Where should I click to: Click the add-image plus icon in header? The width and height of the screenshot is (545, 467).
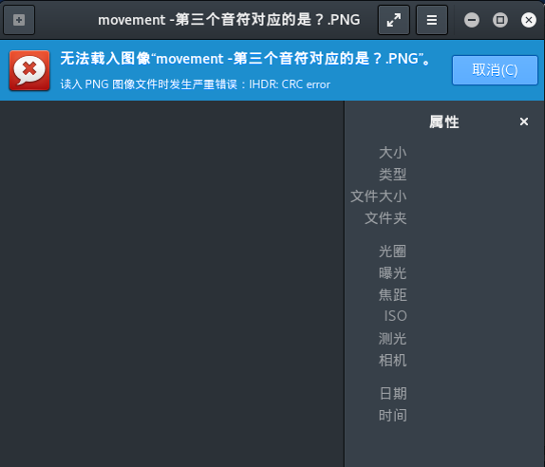(19, 20)
